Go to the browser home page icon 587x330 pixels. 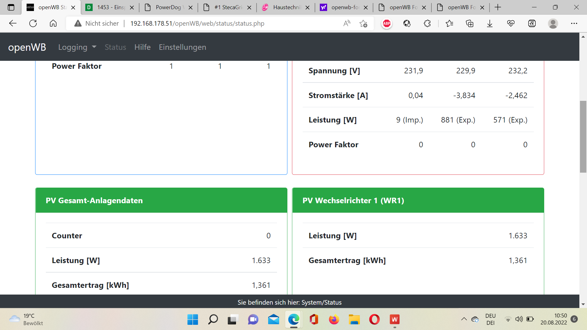(53, 24)
